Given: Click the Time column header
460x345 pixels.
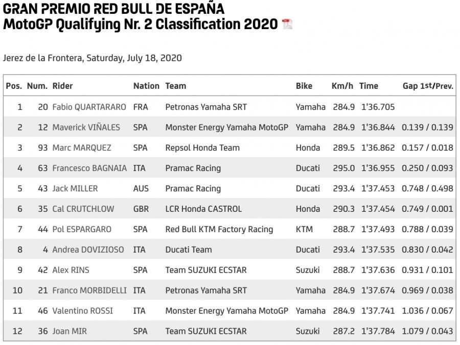Looking at the screenshot, I should pyautogui.click(x=369, y=86).
